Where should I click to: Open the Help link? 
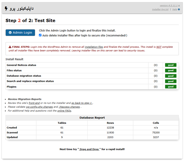coord(175,9)
